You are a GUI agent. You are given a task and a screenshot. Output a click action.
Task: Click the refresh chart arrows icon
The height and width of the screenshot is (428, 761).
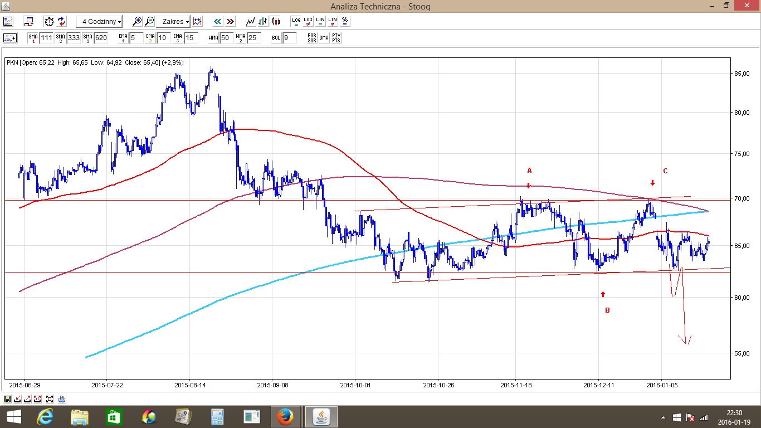point(61,21)
